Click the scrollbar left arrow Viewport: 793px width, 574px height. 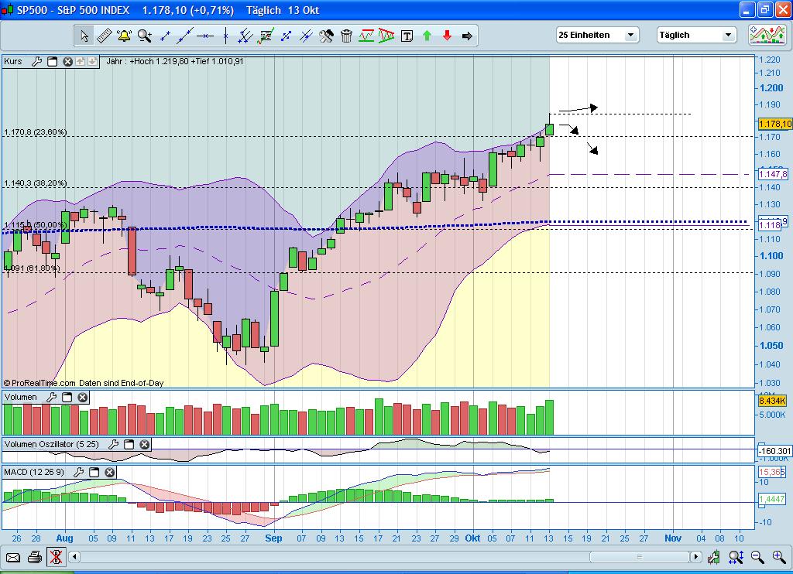click(x=74, y=557)
